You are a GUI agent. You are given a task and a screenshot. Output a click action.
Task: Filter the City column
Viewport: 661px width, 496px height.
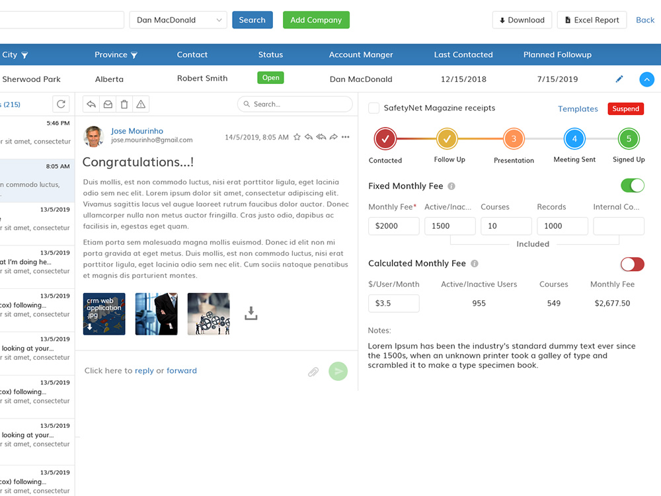24,56
